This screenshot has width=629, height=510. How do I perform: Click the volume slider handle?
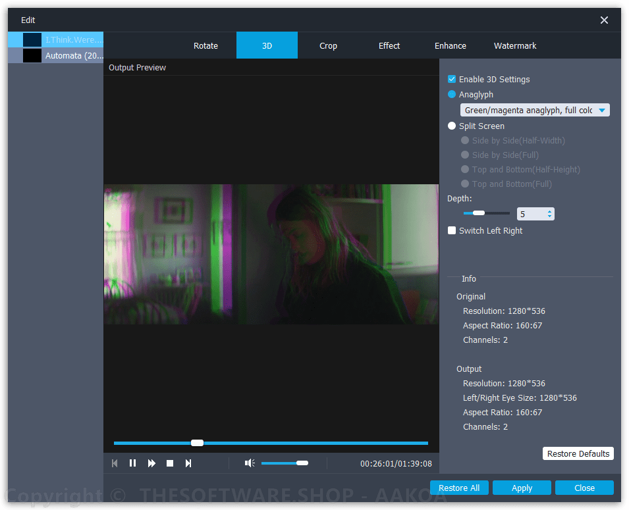pos(302,463)
